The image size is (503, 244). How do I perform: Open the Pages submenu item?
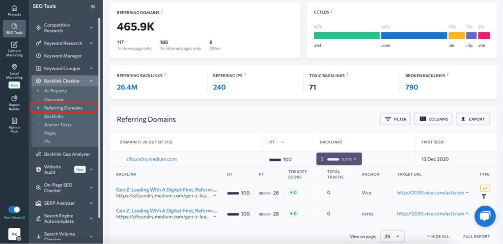click(50, 133)
